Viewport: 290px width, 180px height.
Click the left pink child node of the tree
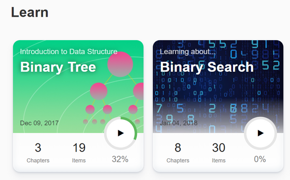pos(99,91)
